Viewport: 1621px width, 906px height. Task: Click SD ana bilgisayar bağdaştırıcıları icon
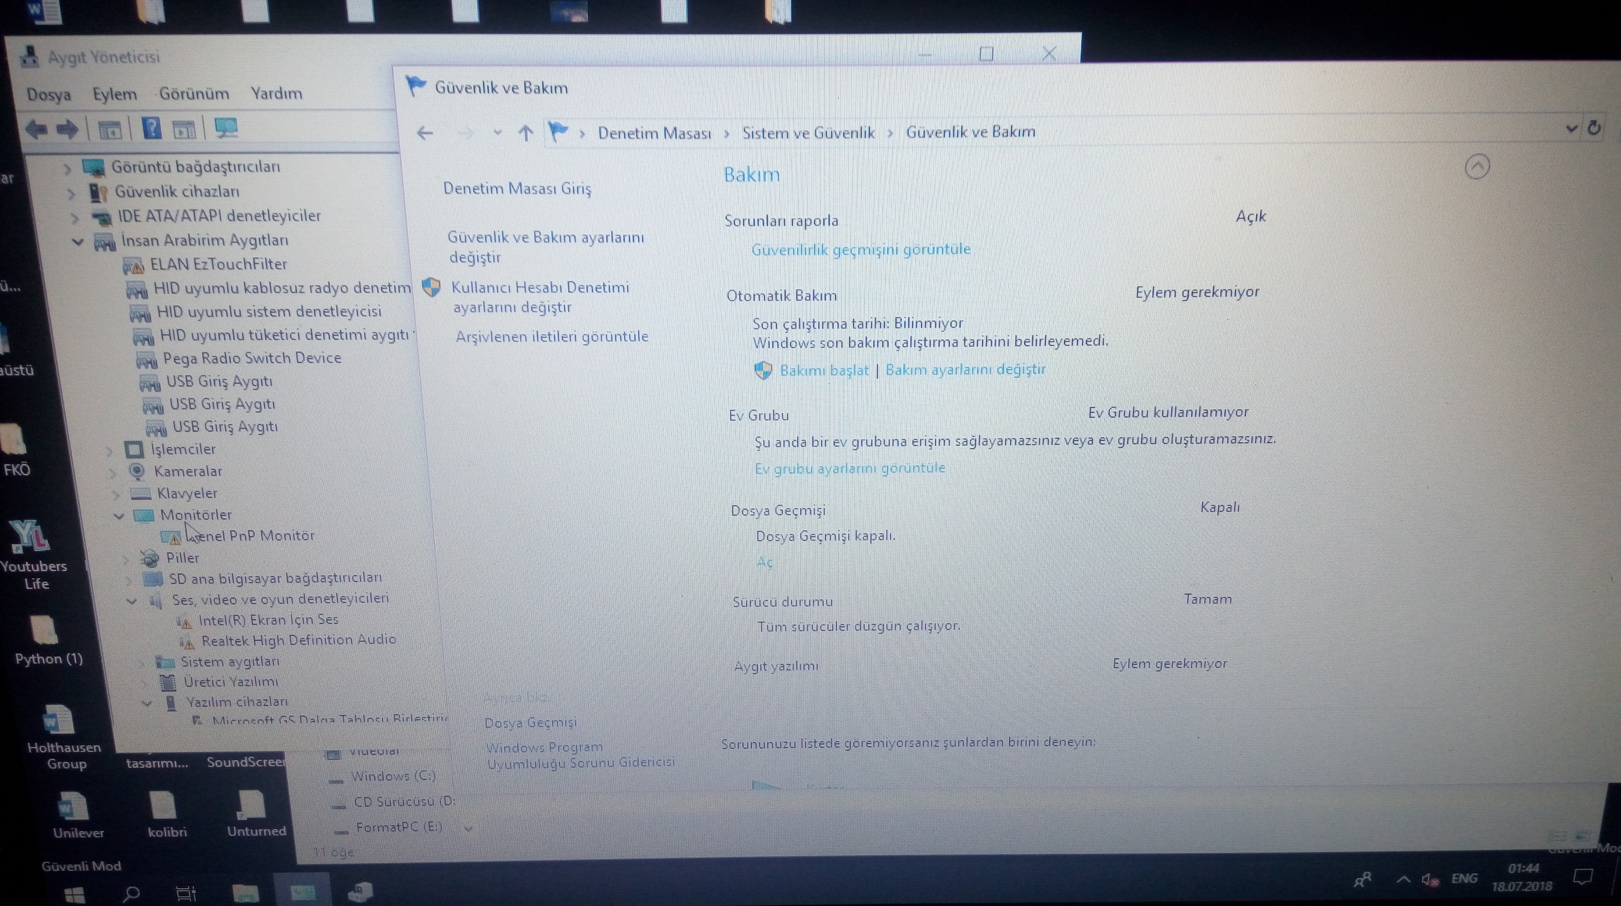(x=153, y=579)
